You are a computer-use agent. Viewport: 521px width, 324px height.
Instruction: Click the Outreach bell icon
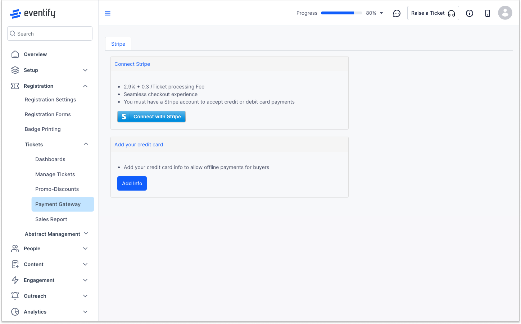click(15, 296)
